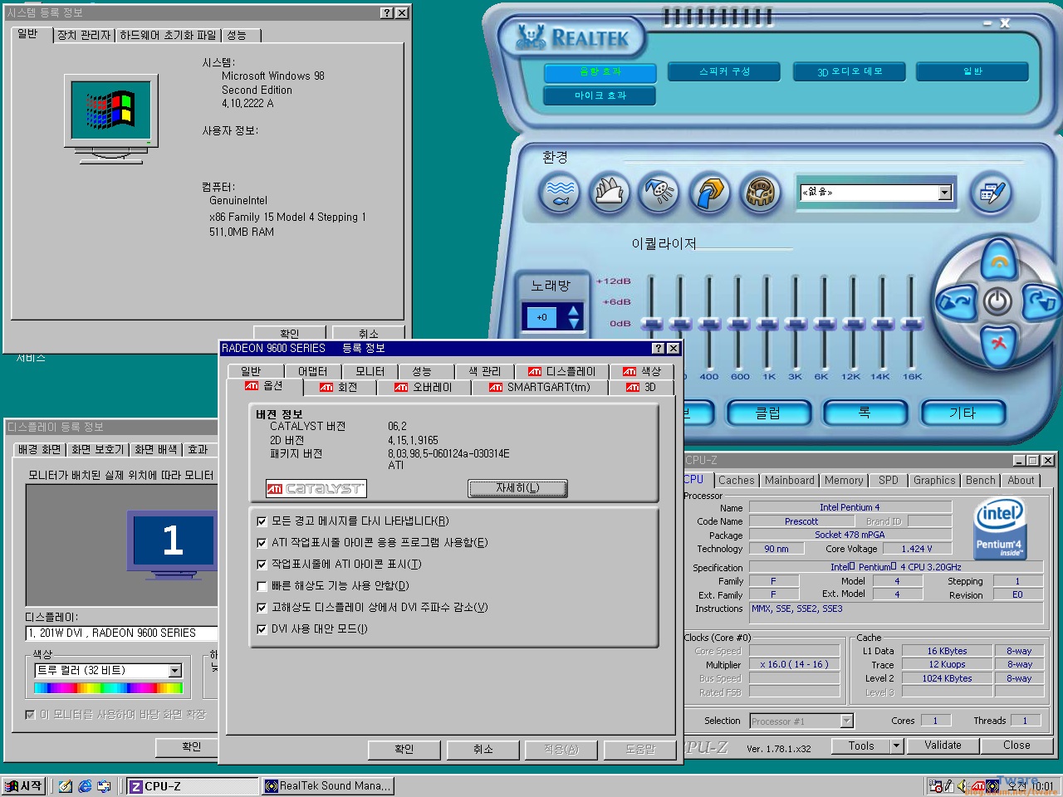The image size is (1063, 797).
Task: Select the underwater environment icon
Action: 560,193
